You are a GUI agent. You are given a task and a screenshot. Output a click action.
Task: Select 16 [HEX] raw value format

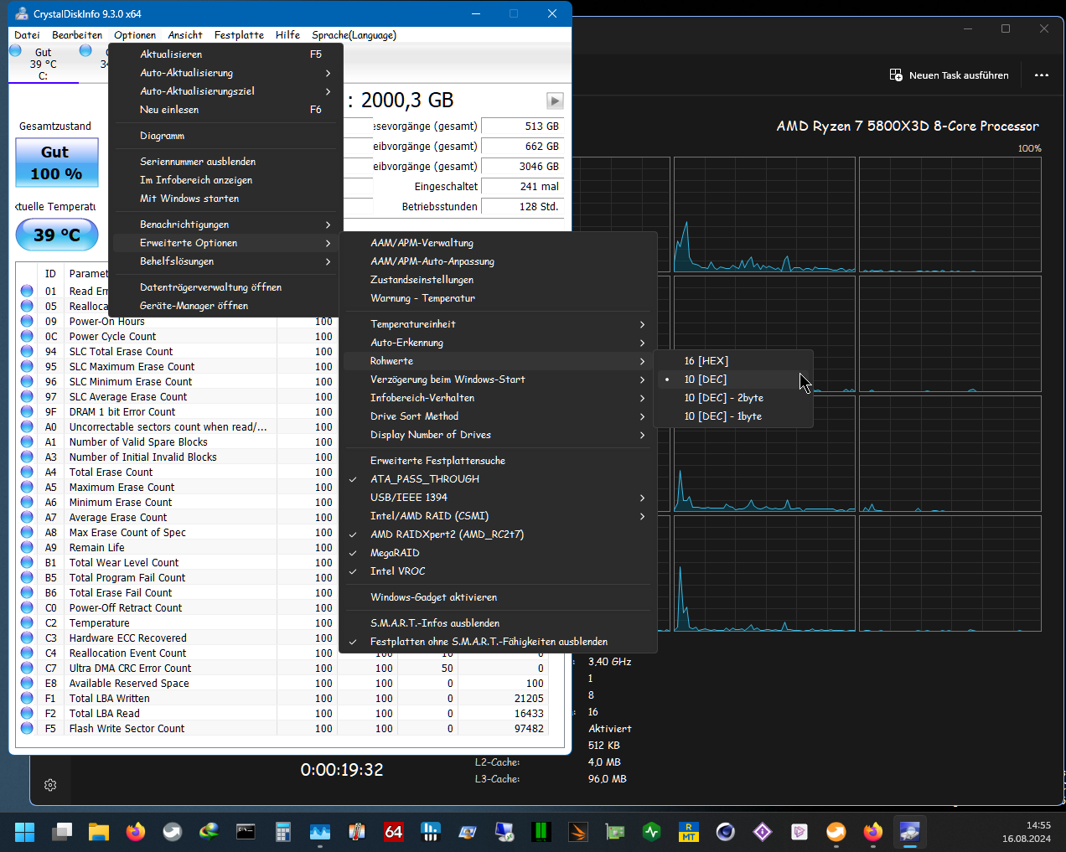tap(734, 361)
